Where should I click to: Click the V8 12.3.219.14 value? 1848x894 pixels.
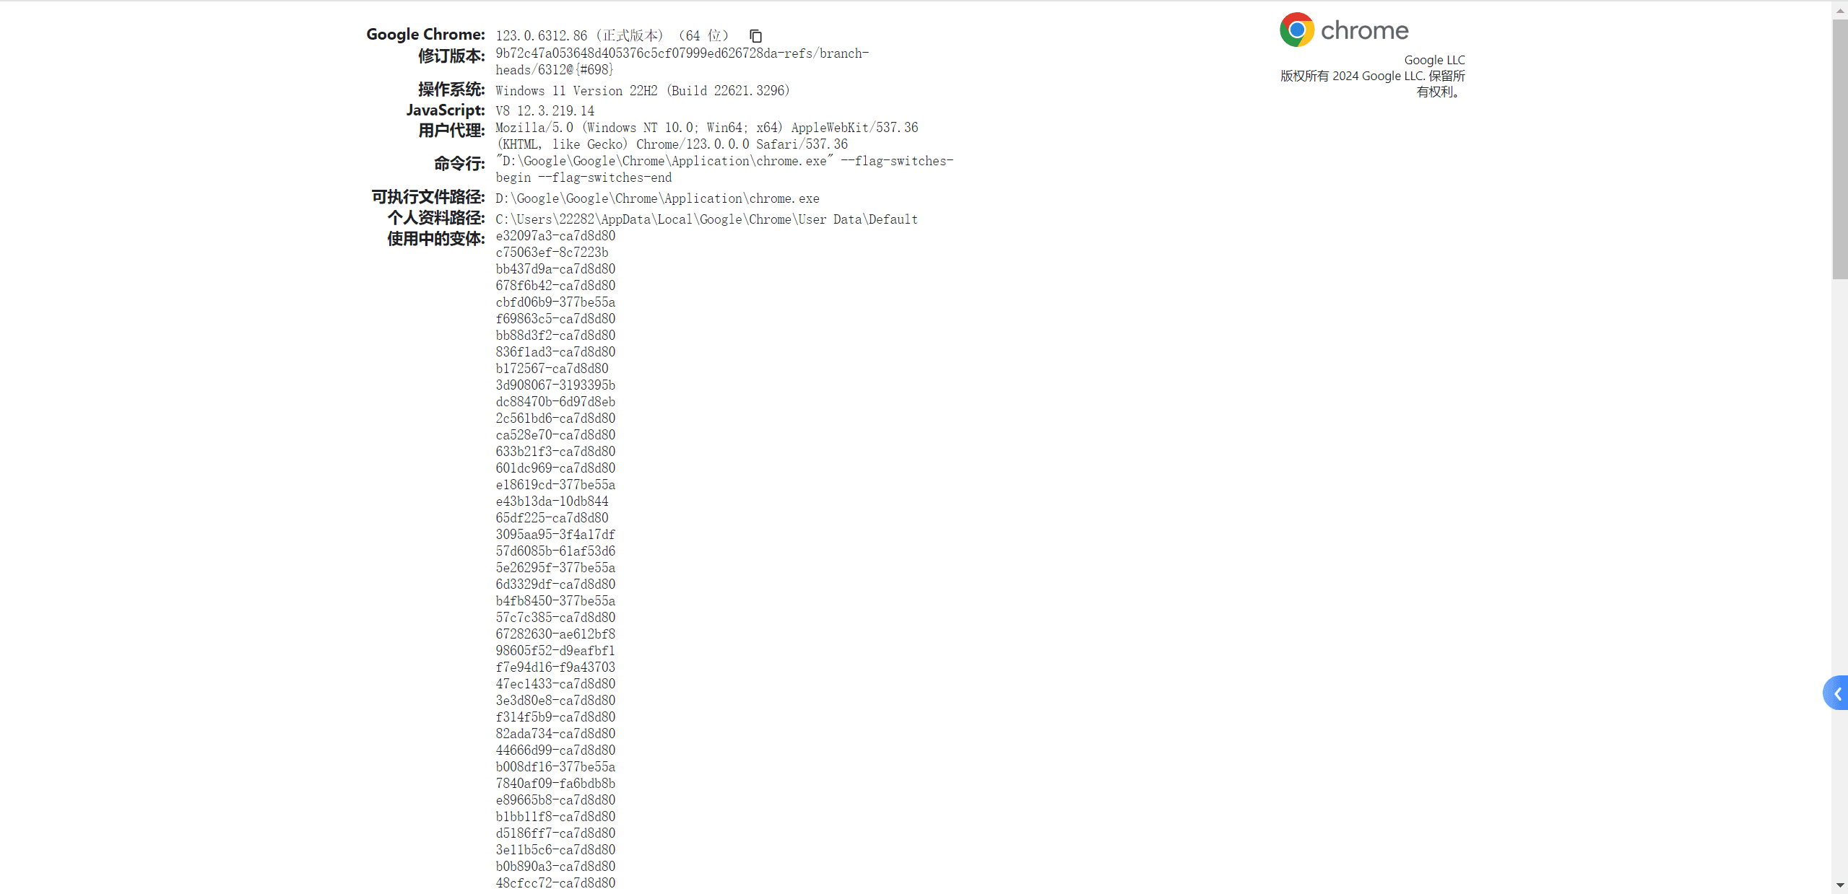coord(545,111)
